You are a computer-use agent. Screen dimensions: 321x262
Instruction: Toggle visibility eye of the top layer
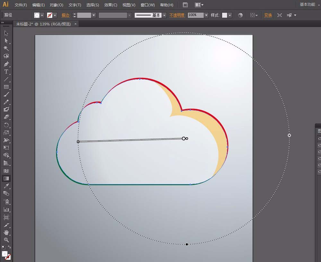(x=319, y=138)
